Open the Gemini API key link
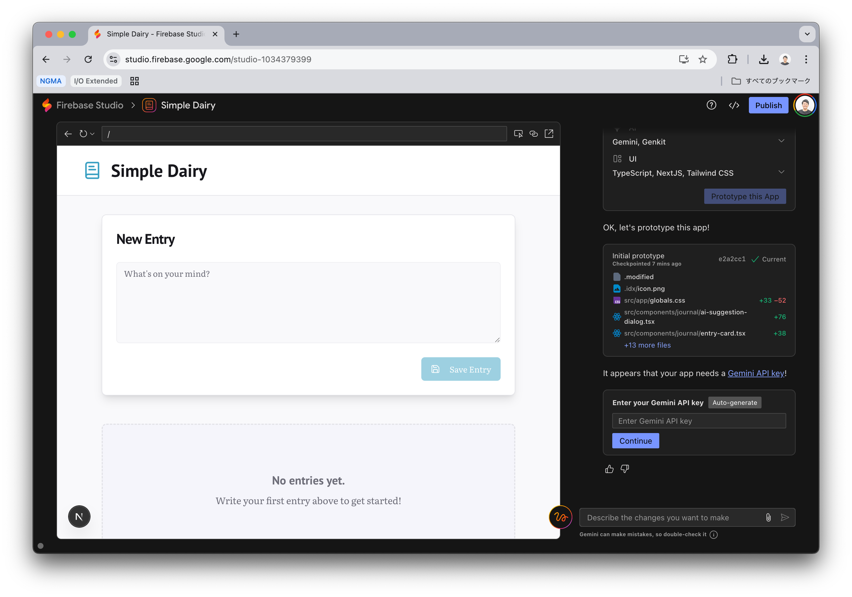The width and height of the screenshot is (852, 597). click(756, 373)
